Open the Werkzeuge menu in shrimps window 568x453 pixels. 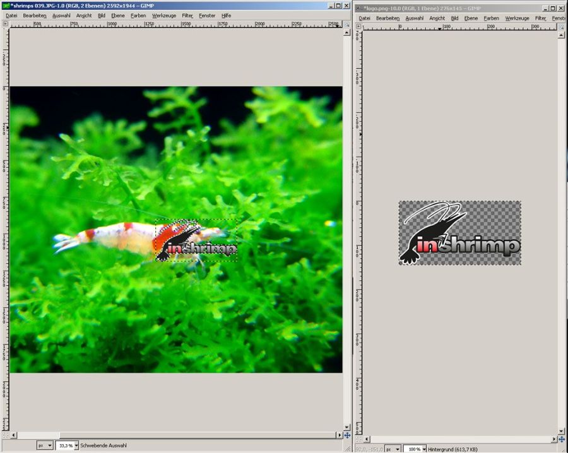(163, 15)
